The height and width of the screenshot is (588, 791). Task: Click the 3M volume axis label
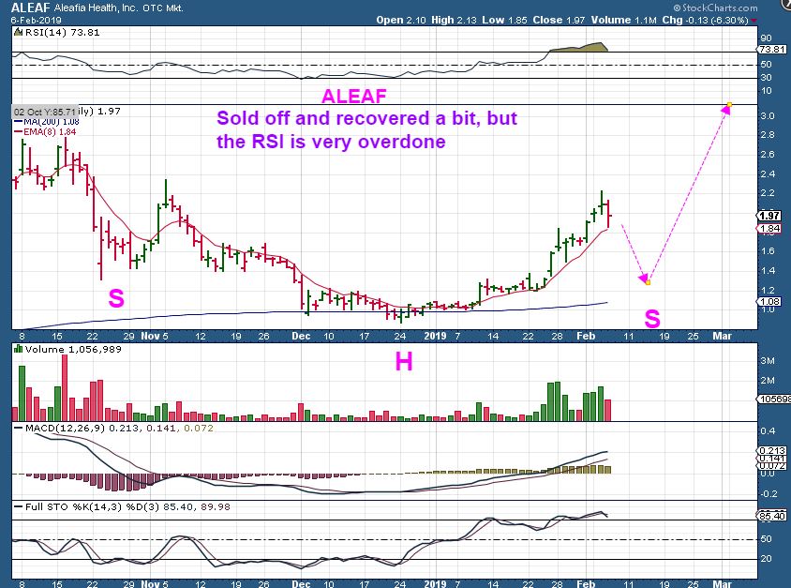[x=768, y=360]
